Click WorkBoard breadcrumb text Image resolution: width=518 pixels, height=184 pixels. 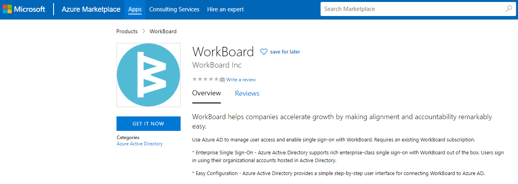163,31
